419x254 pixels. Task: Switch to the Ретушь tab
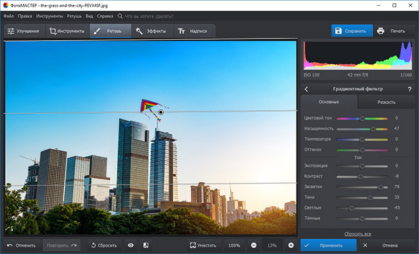(110, 31)
